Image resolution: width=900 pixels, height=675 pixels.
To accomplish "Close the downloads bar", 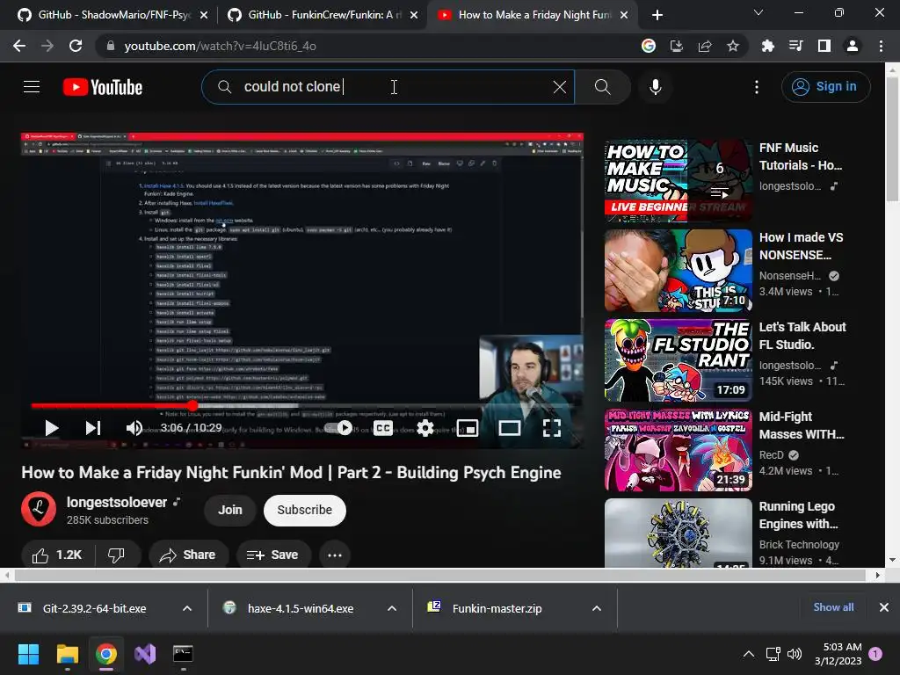I will [884, 607].
